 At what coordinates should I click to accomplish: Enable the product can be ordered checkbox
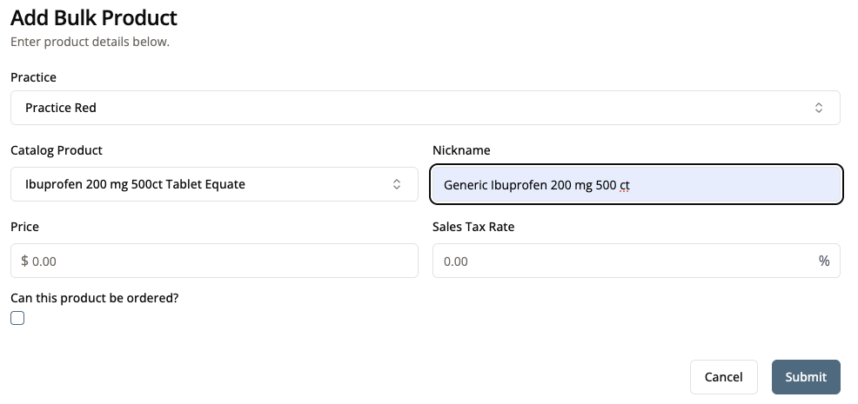17,318
